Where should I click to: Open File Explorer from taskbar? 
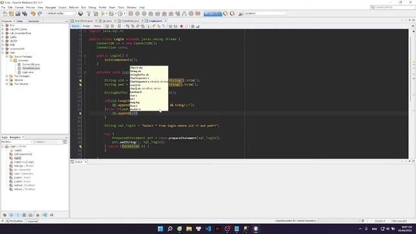pos(189,229)
